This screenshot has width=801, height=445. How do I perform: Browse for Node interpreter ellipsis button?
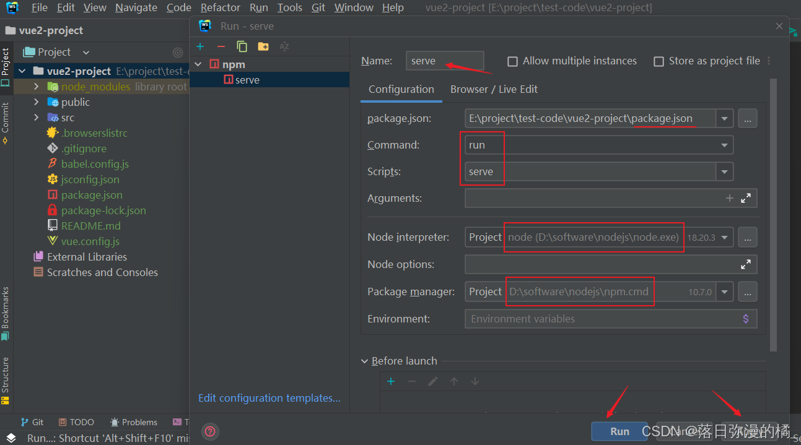pyautogui.click(x=748, y=237)
